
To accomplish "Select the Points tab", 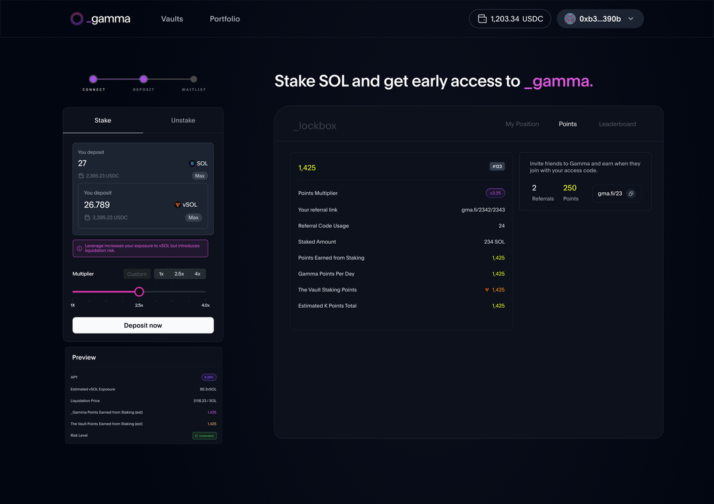I will pos(568,124).
